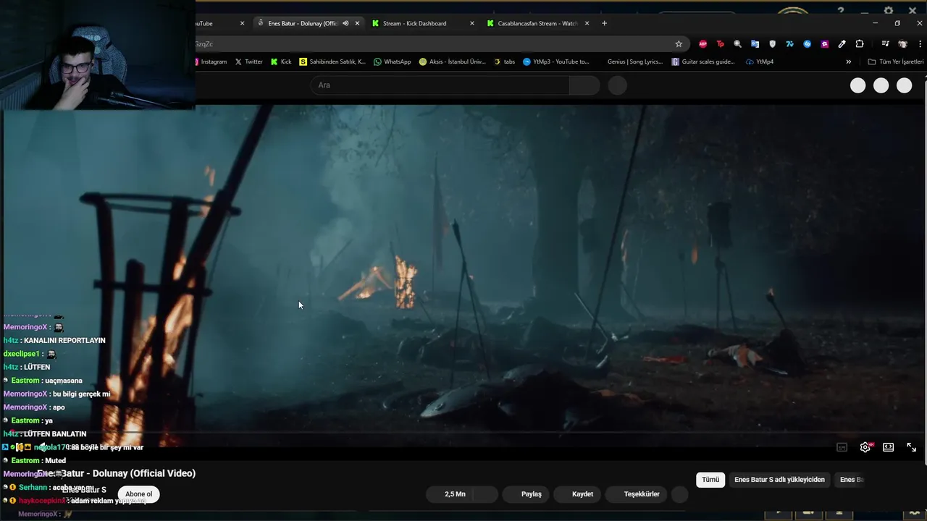Switch to theater mode in the player
927x521 pixels.
pos(889,447)
